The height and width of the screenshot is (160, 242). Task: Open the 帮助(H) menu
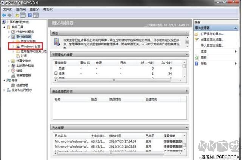point(48,9)
